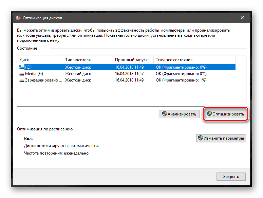Image resolution: width=263 pixels, height=198 pixels.
Task: Click the Вкл. schedule status text
Action: 29,139
